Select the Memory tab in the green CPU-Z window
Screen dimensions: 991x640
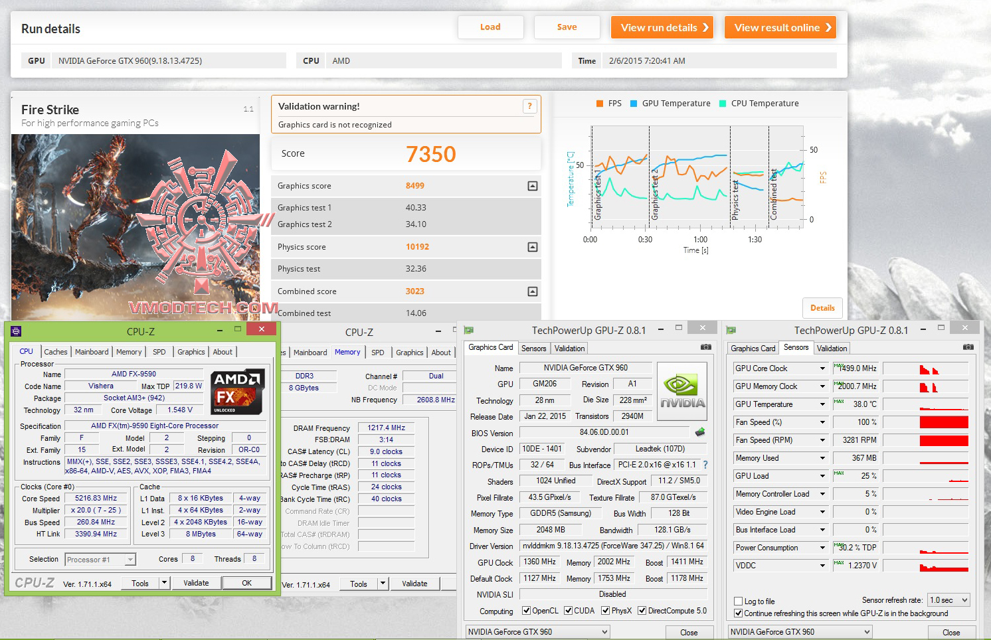pos(129,352)
